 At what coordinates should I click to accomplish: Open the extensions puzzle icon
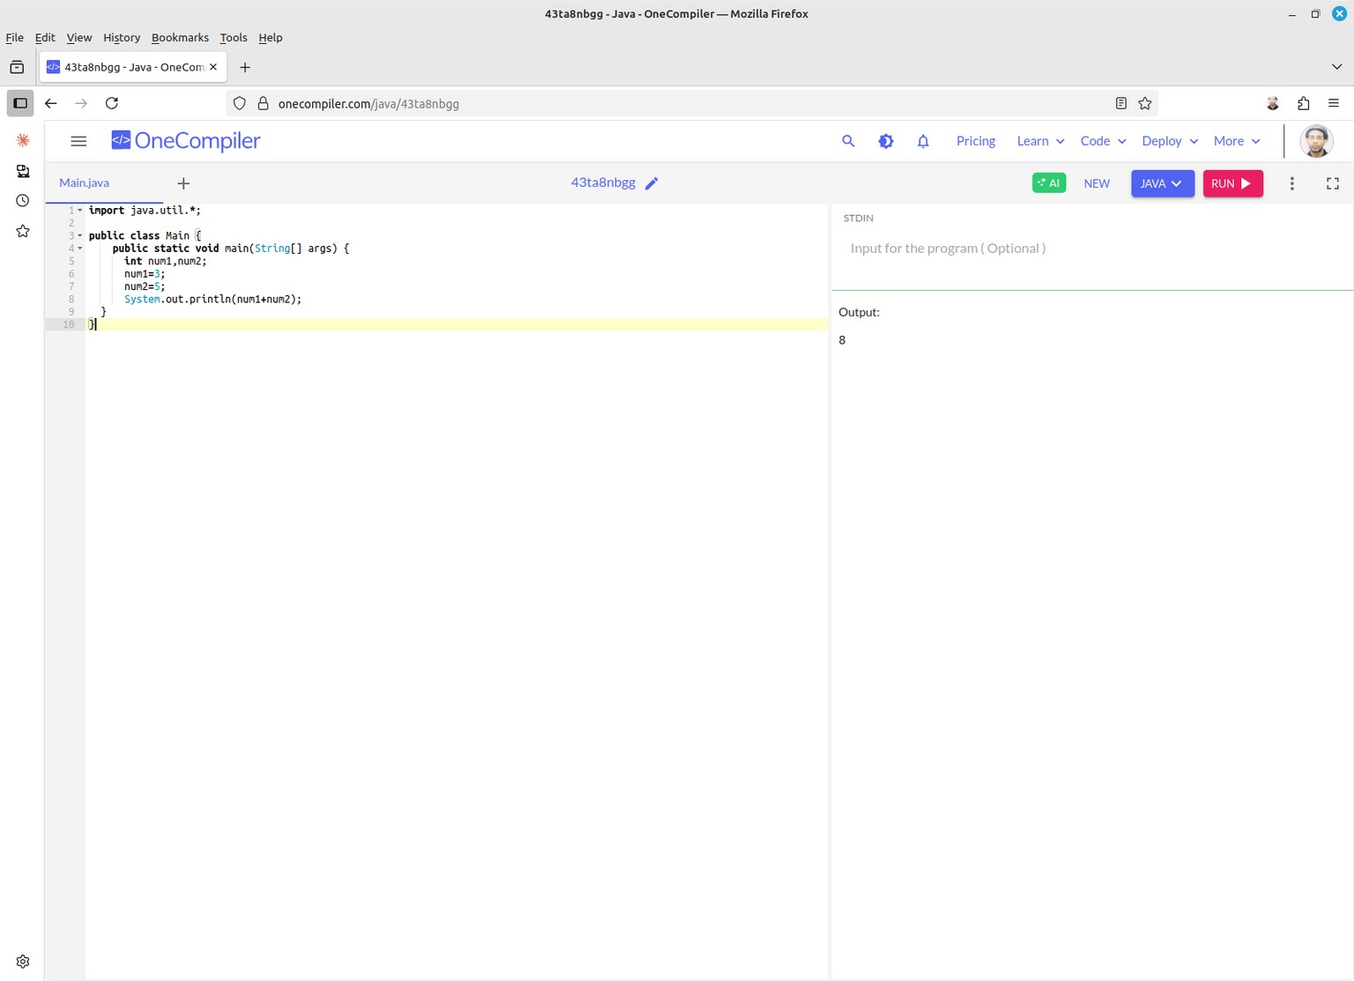pyautogui.click(x=1304, y=103)
